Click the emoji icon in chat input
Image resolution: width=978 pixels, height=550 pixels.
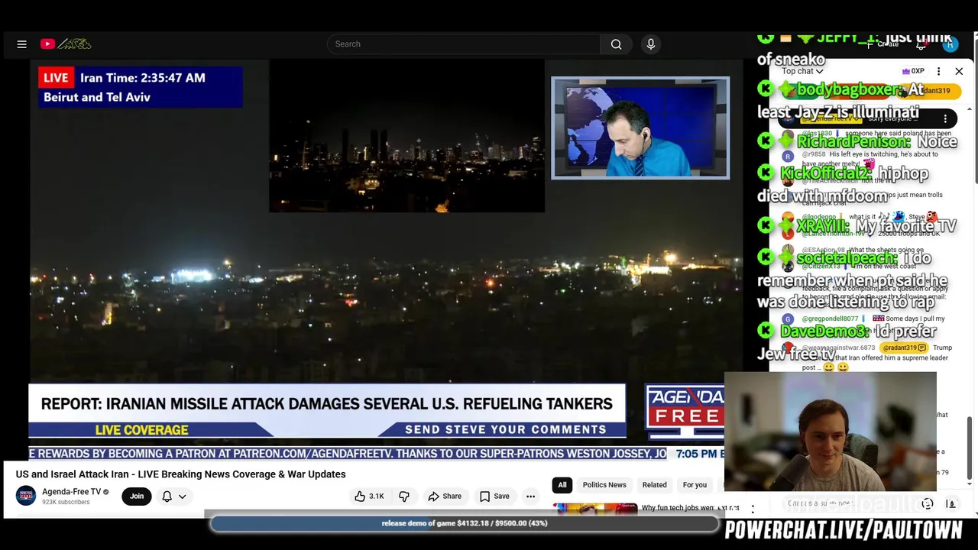[928, 504]
